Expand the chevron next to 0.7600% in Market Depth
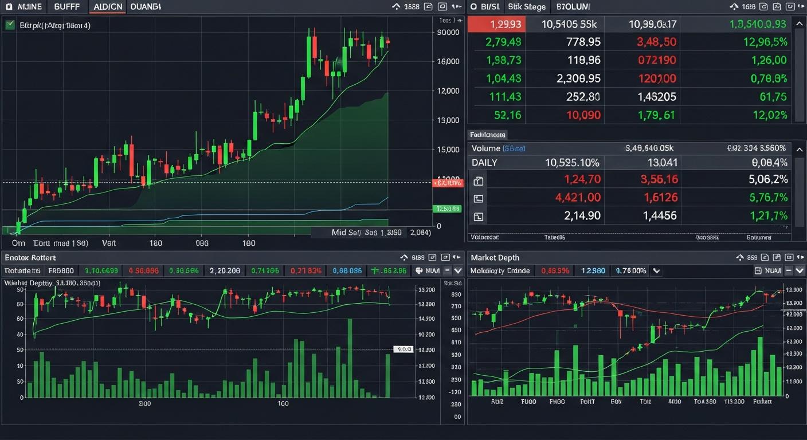The width and height of the screenshot is (807, 440). click(656, 270)
